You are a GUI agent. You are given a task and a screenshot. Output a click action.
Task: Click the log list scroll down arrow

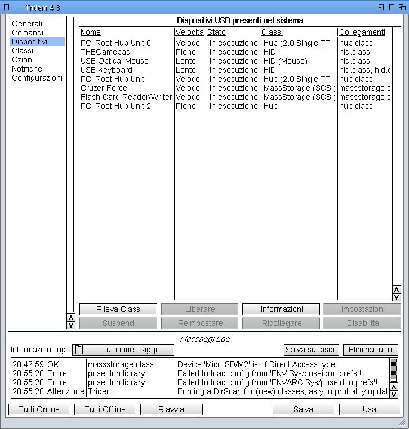[x=394, y=395]
